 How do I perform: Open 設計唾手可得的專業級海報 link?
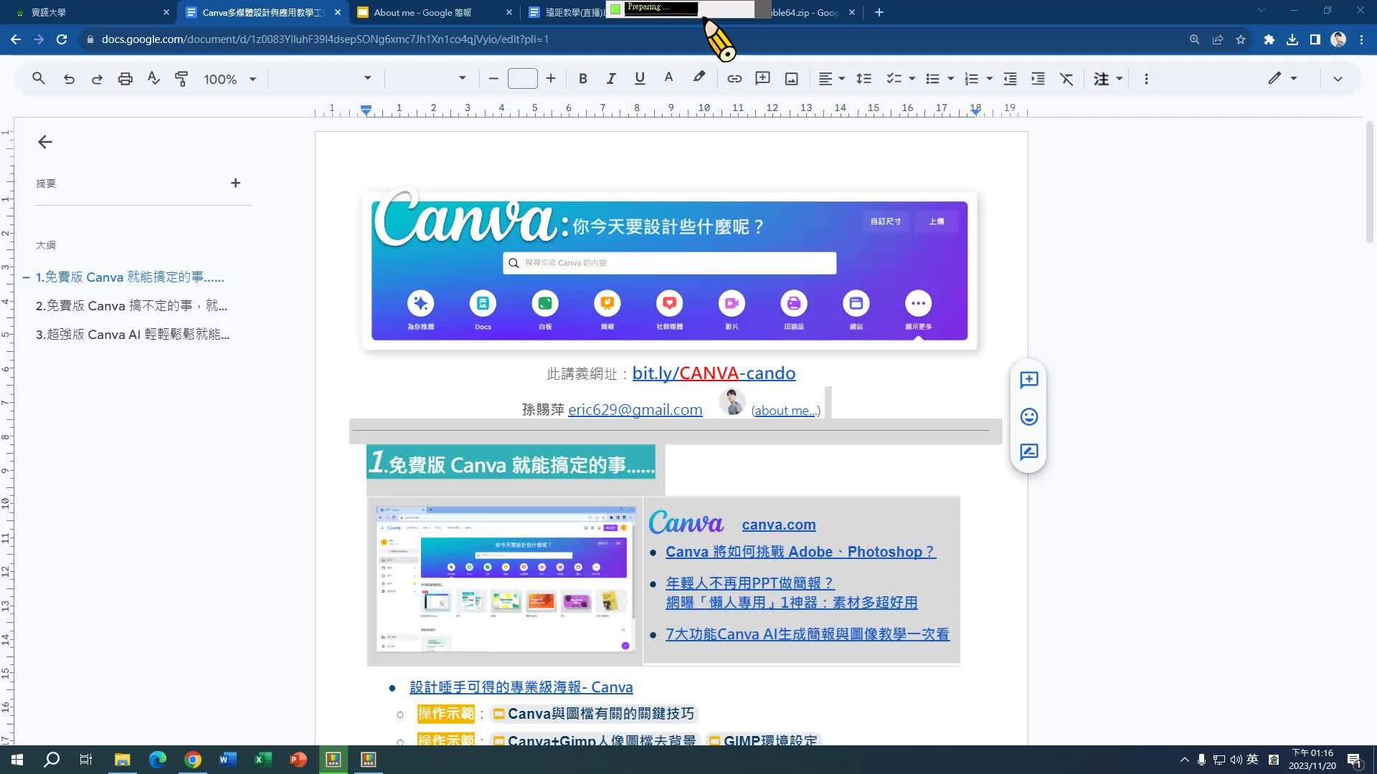(521, 687)
